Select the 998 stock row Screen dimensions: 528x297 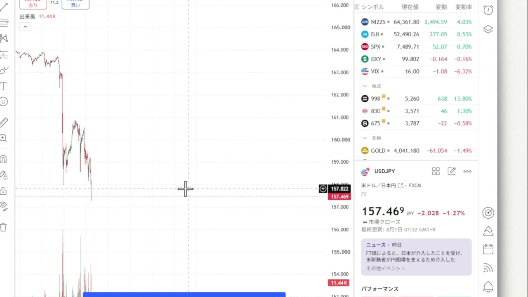click(416, 99)
